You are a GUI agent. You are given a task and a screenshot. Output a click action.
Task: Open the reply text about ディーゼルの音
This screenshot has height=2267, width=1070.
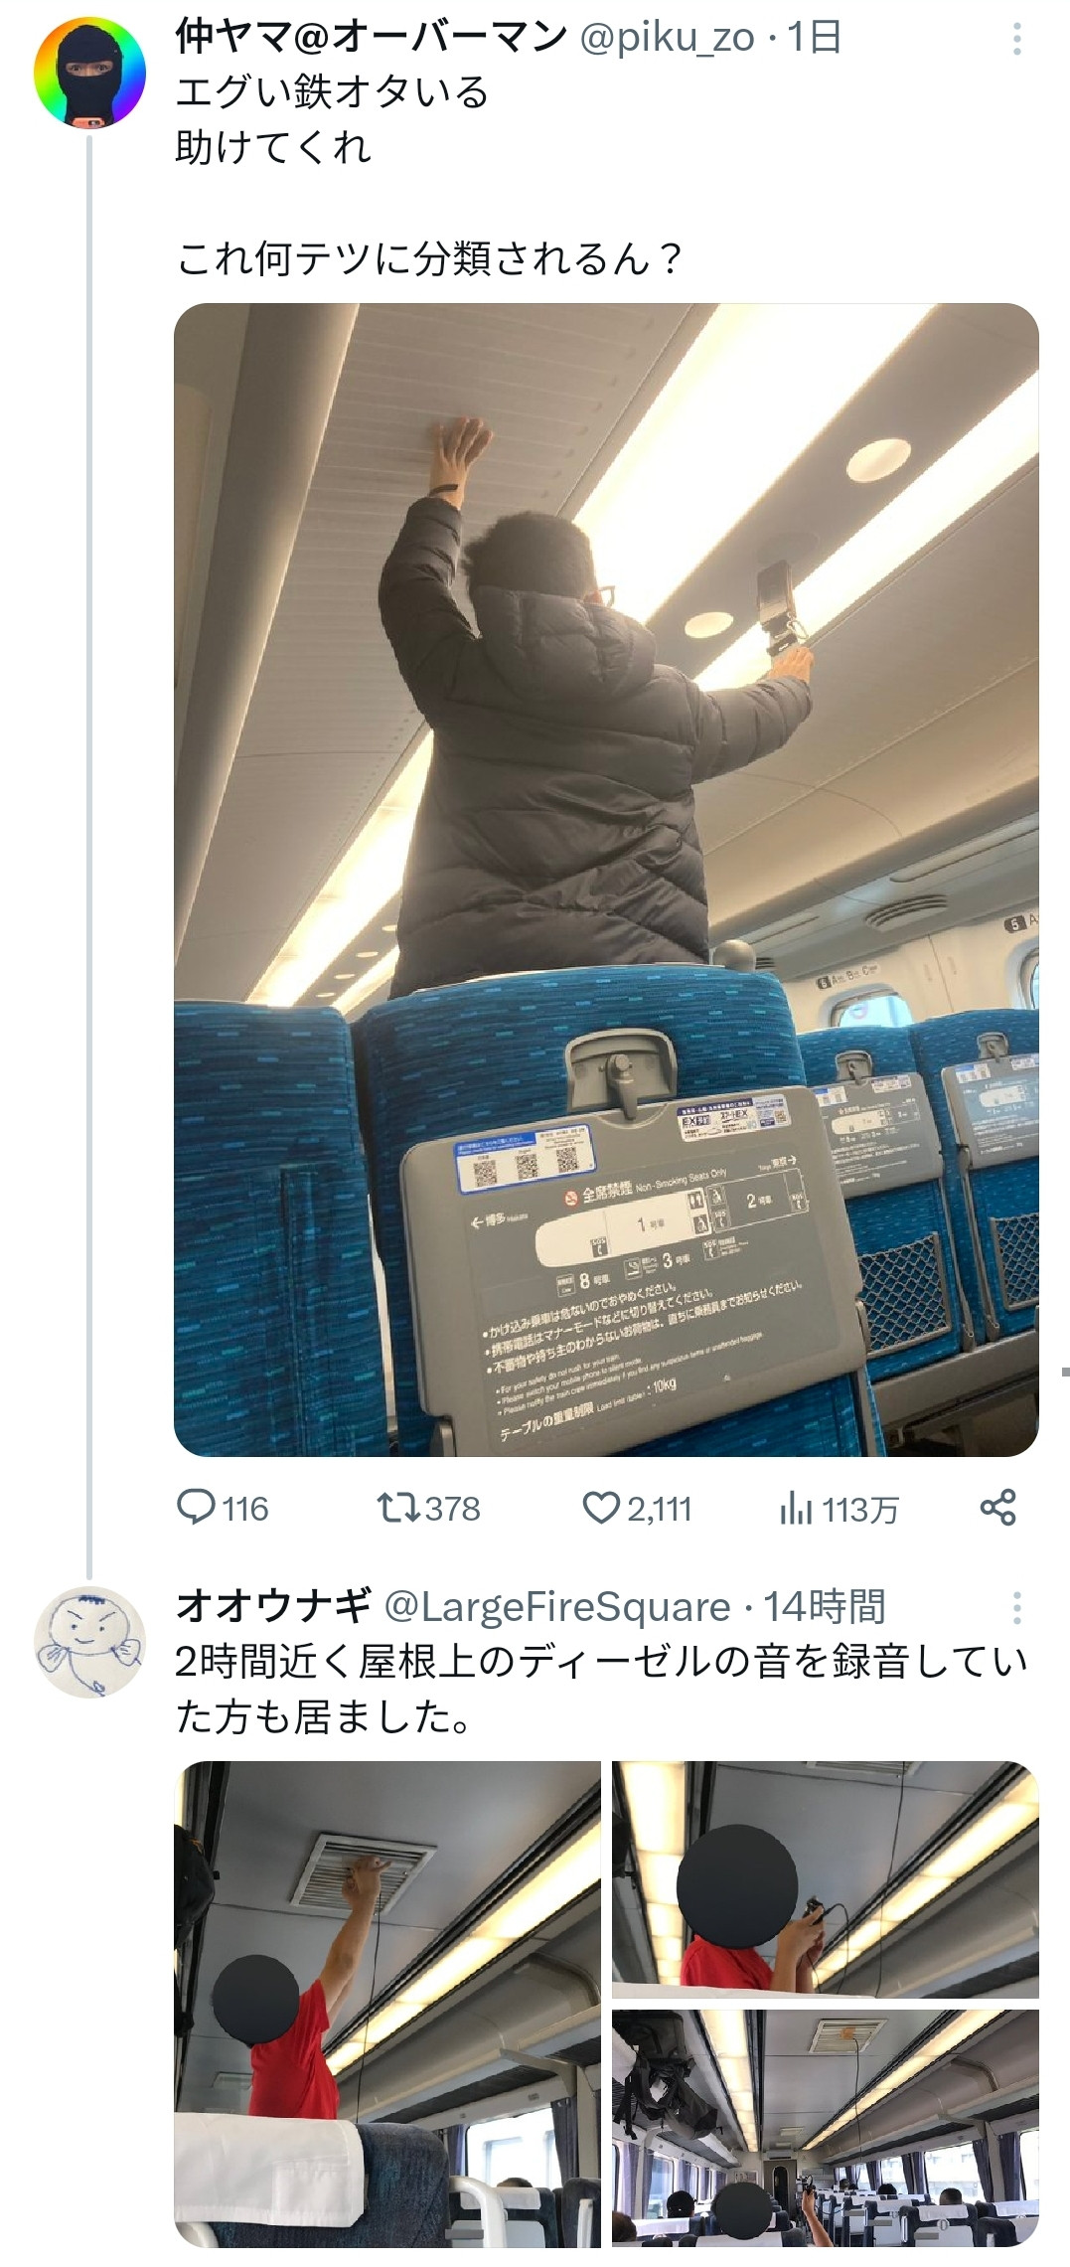[x=601, y=1690]
